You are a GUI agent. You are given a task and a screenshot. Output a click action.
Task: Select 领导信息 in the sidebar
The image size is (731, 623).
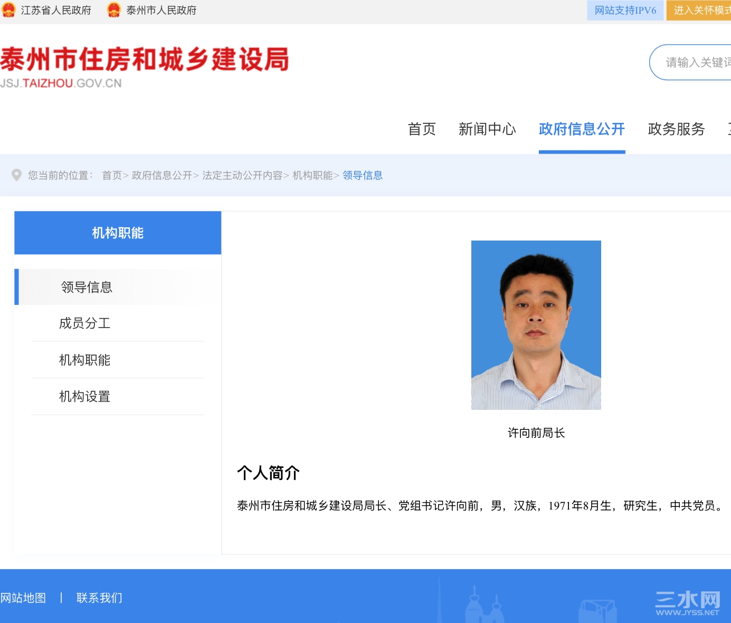pos(118,287)
